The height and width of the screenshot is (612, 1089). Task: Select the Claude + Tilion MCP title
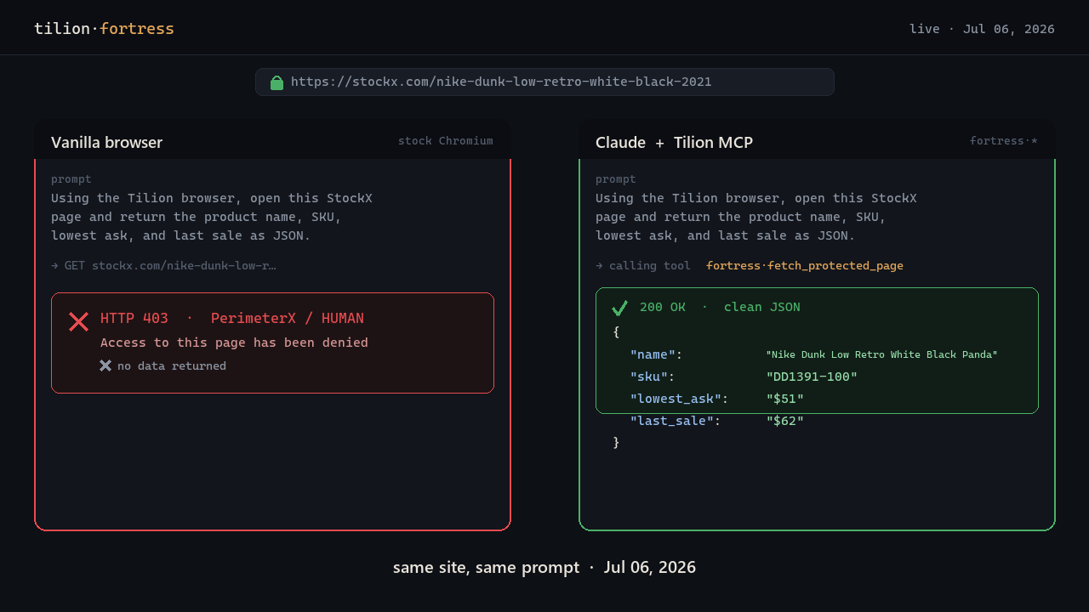[674, 142]
